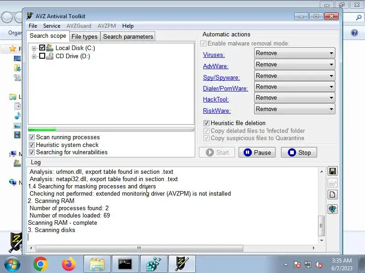The image size is (365, 273).
Task: Expand the Local Disk (C:) tree node
Action: coord(34,48)
